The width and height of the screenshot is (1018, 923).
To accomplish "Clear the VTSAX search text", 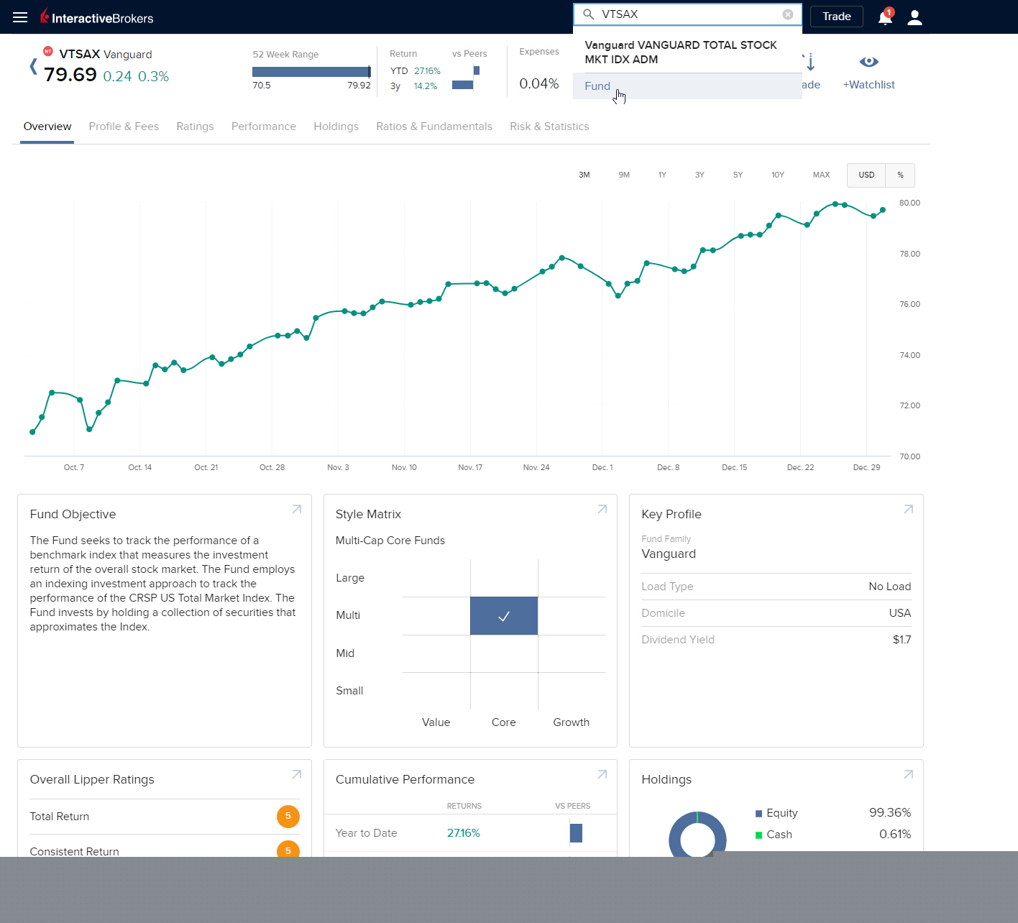I will [788, 14].
